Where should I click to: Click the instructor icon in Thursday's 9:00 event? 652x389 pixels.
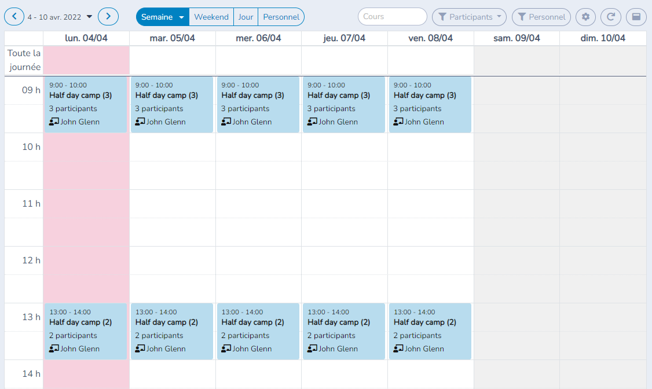pyautogui.click(x=312, y=122)
